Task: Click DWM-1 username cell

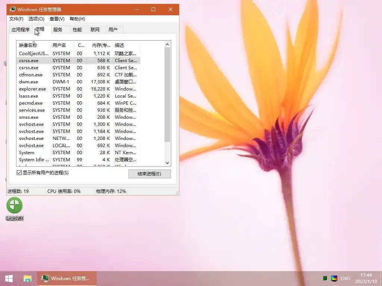Action: (x=61, y=82)
